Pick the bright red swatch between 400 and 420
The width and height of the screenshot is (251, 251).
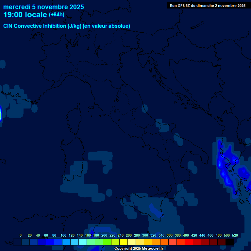point(189,242)
